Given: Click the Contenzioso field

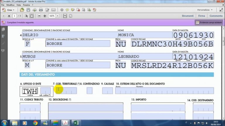Looking at the screenshot, I should click(x=90, y=91).
